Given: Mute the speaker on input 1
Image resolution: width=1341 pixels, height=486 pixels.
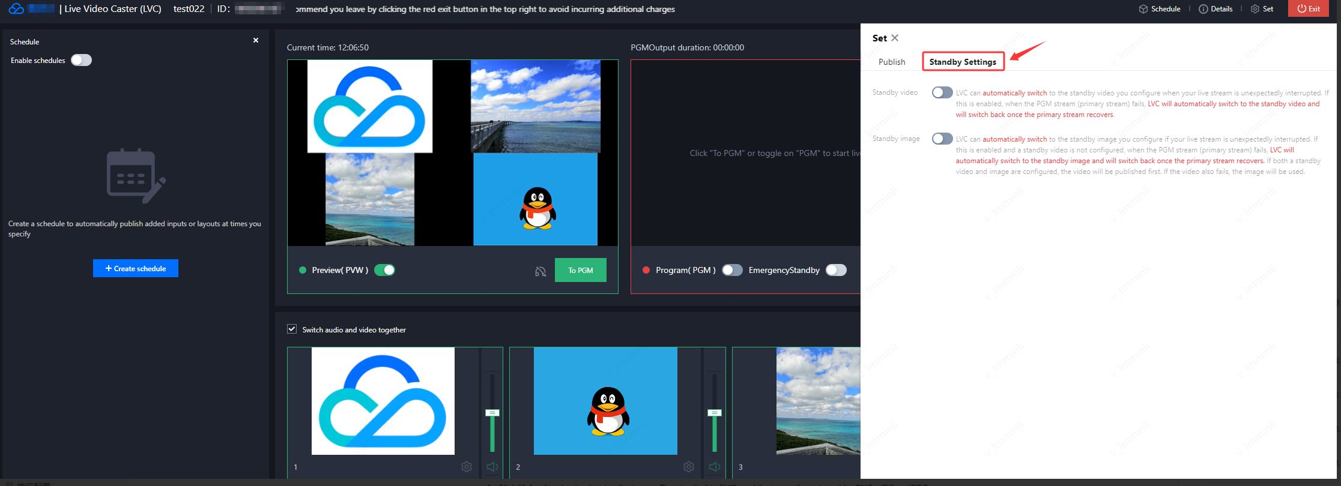Looking at the screenshot, I should (492, 467).
